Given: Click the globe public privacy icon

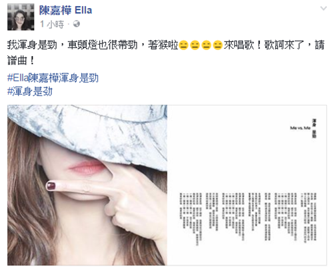Looking at the screenshot, I should [x=77, y=24].
